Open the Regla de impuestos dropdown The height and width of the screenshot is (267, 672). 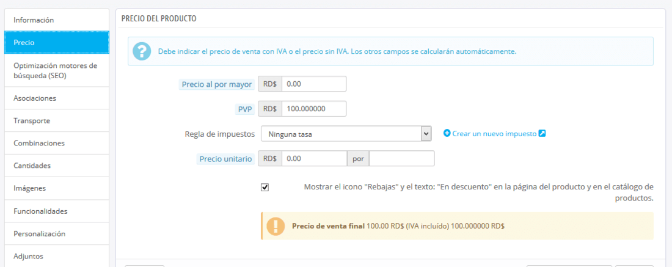(346, 134)
